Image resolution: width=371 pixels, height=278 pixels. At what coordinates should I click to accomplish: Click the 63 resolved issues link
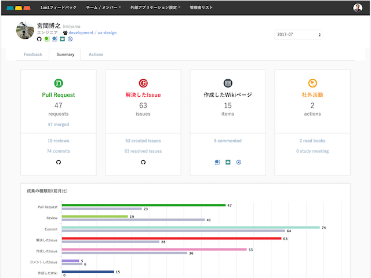coord(143,151)
